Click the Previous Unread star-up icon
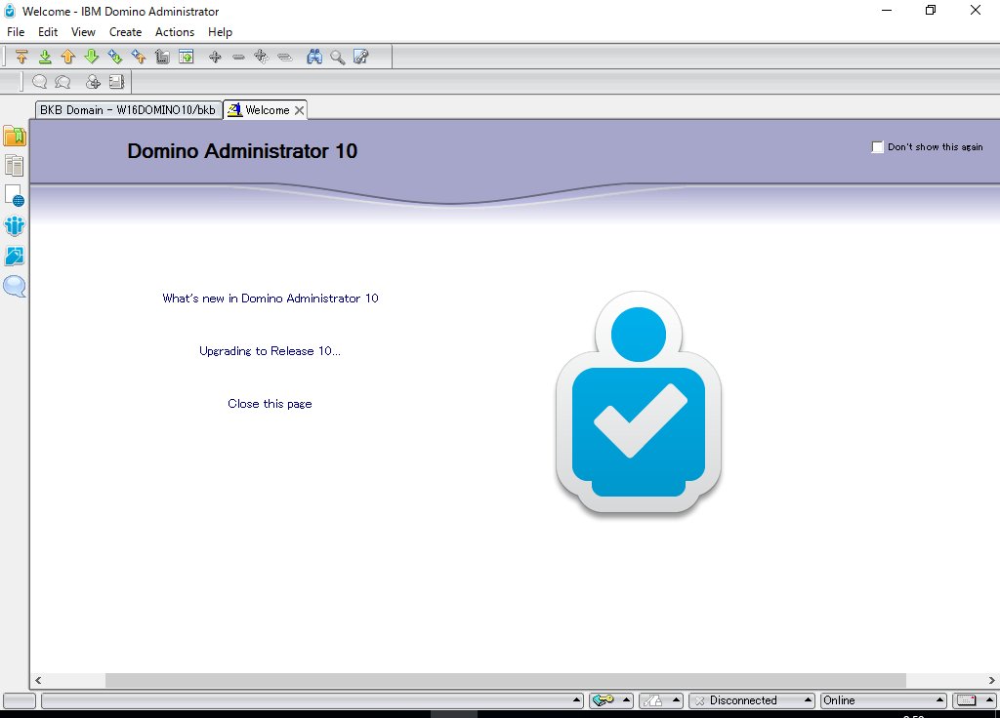 tap(139, 57)
